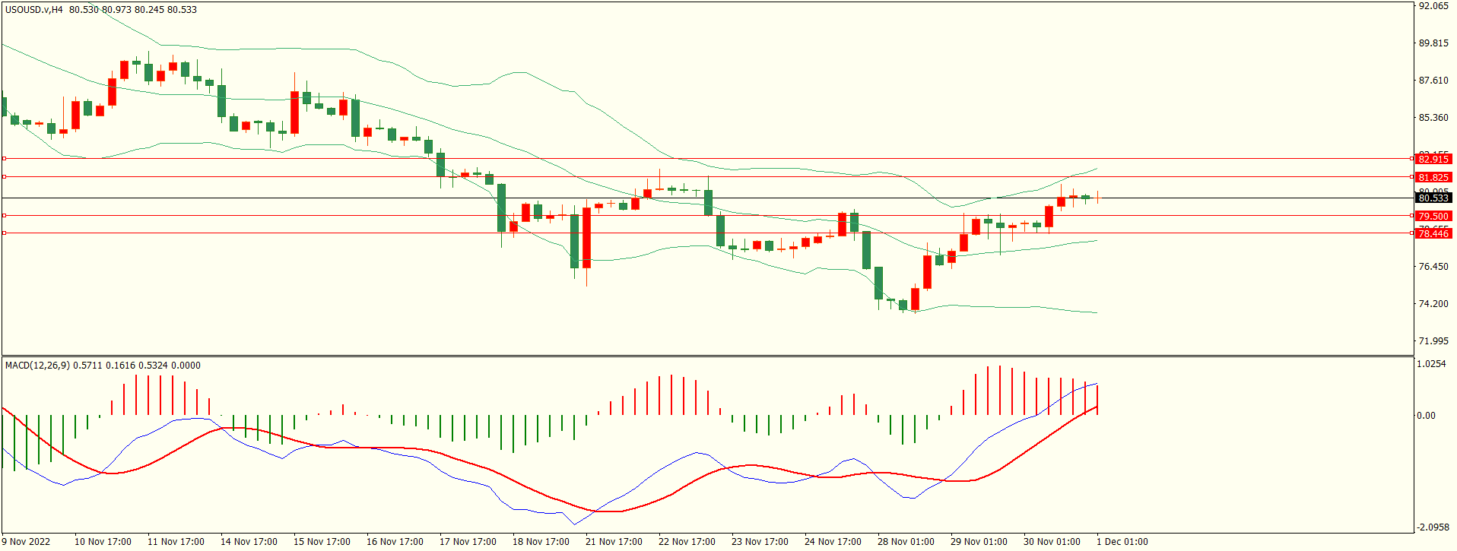This screenshot has width=1457, height=551.
Task: Click the 85.360 price axis label
Action: click(x=1433, y=118)
